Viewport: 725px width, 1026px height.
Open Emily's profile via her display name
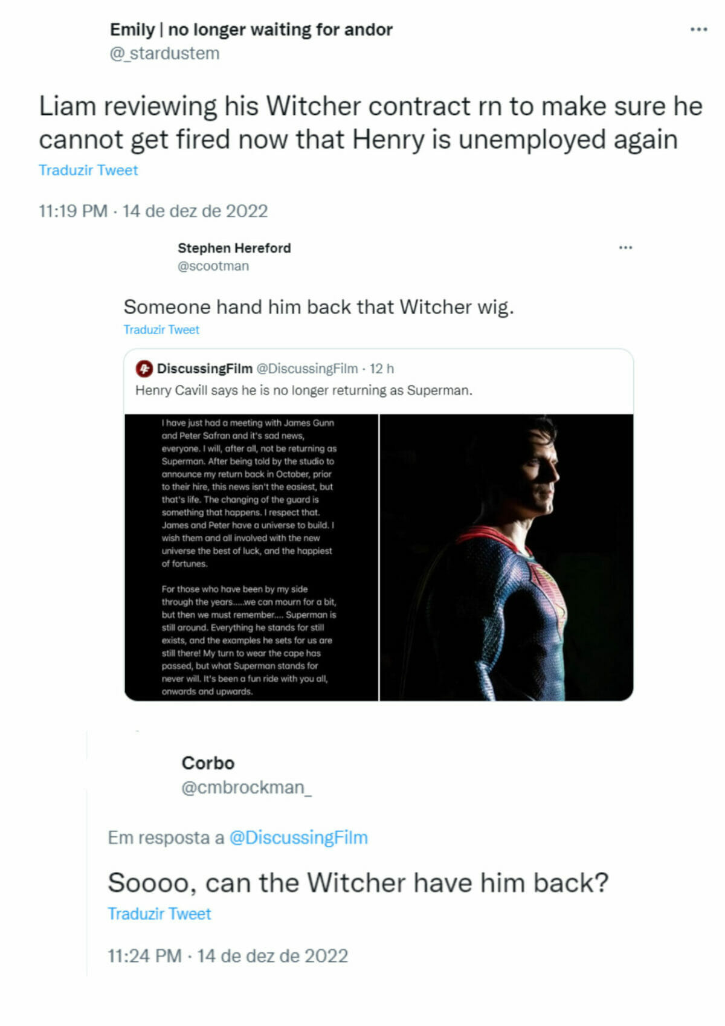click(251, 30)
